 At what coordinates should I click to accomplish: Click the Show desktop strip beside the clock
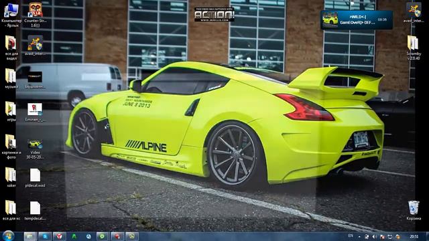pyautogui.click(x=427, y=236)
